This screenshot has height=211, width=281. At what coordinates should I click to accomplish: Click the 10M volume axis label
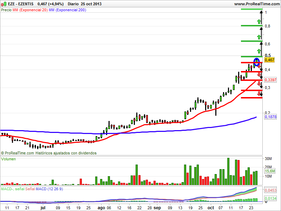pos(268,177)
